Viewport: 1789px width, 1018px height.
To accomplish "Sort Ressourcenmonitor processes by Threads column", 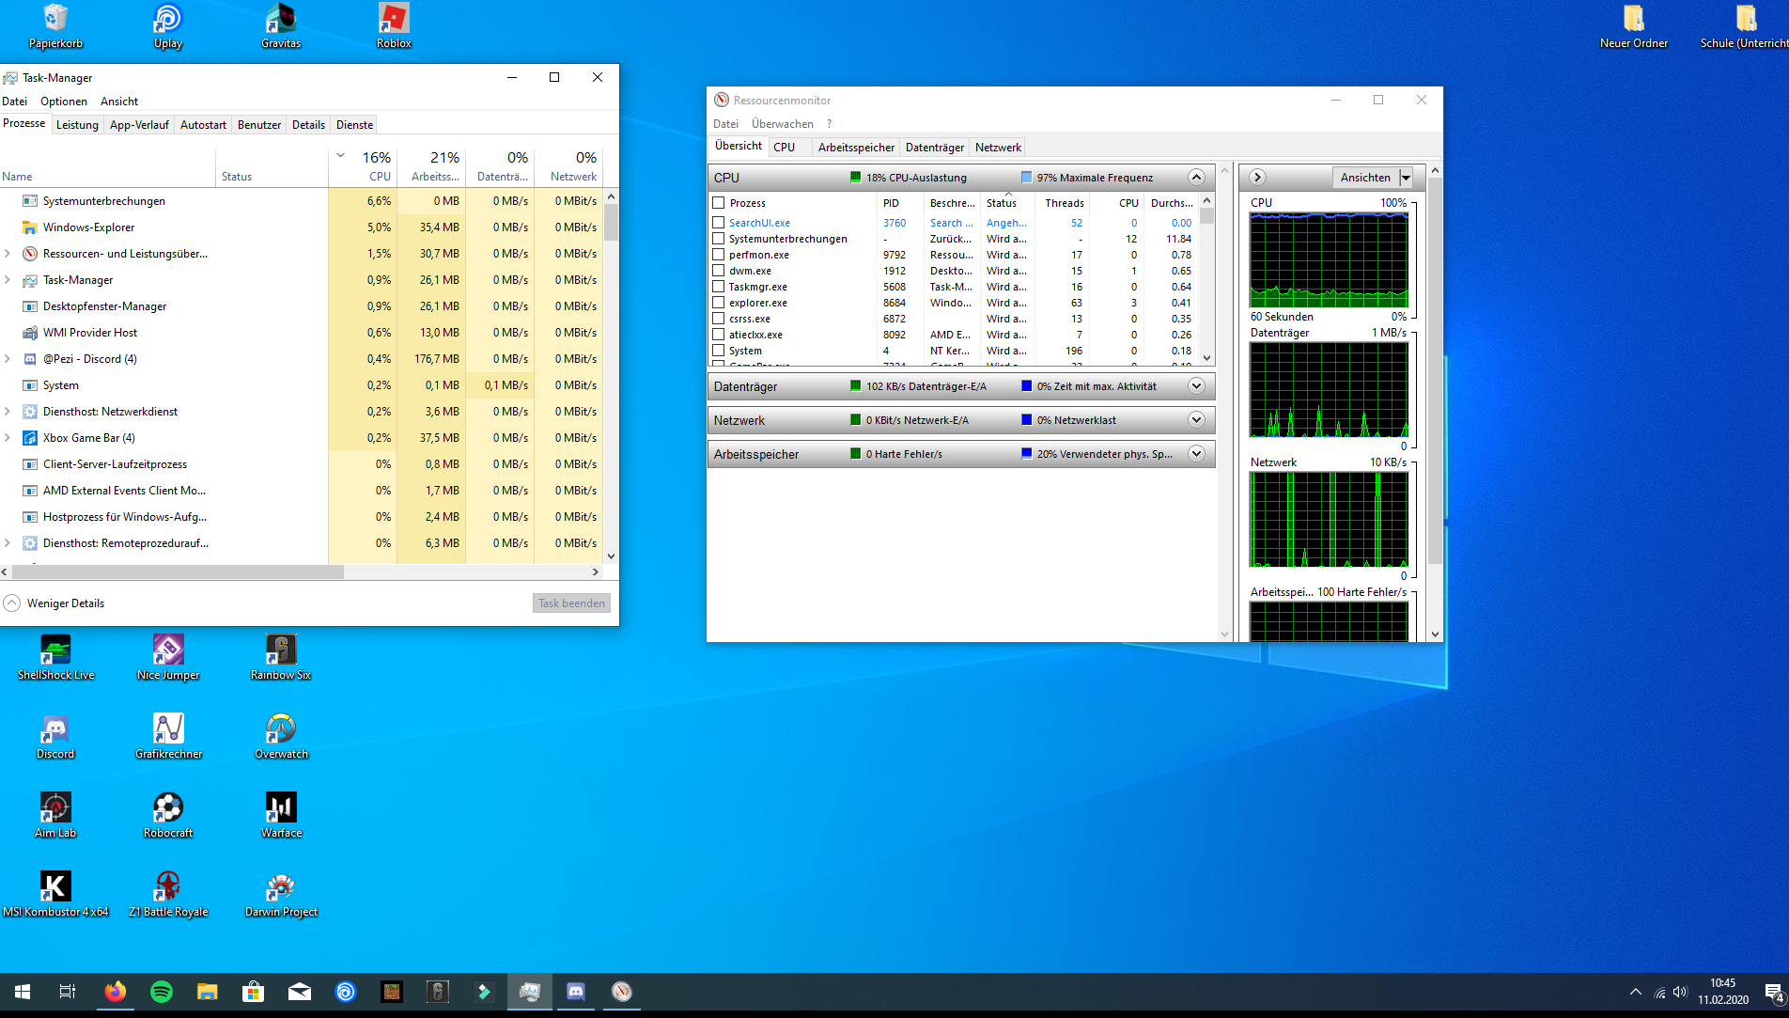I will (x=1065, y=203).
